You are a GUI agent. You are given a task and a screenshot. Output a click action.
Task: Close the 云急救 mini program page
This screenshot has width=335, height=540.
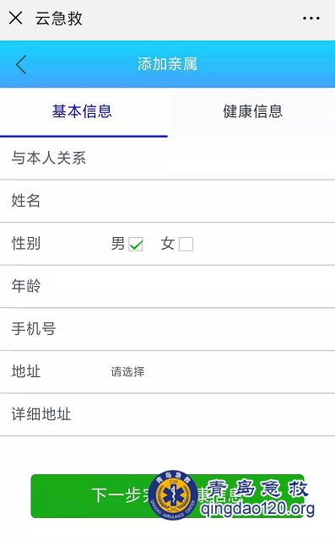[16, 18]
